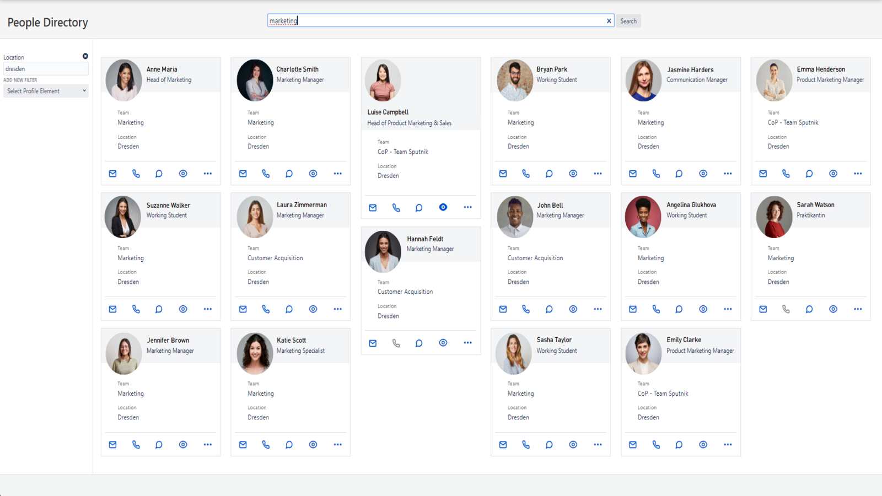Open chat from Bryan Park's card
The width and height of the screenshot is (882, 496).
tap(549, 174)
